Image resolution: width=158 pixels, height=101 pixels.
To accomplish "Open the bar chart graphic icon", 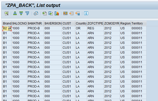I will tap(57, 13).
